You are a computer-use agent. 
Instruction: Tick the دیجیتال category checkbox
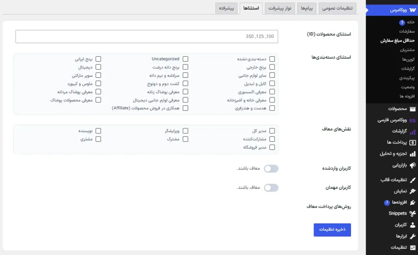pos(98,67)
